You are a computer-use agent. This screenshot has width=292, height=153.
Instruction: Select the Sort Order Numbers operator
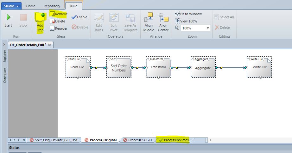click(x=119, y=67)
